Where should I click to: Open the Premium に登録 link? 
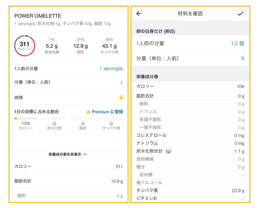coord(107,112)
